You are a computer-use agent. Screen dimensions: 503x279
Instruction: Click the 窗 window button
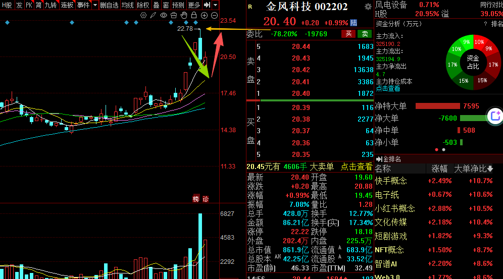166,5
